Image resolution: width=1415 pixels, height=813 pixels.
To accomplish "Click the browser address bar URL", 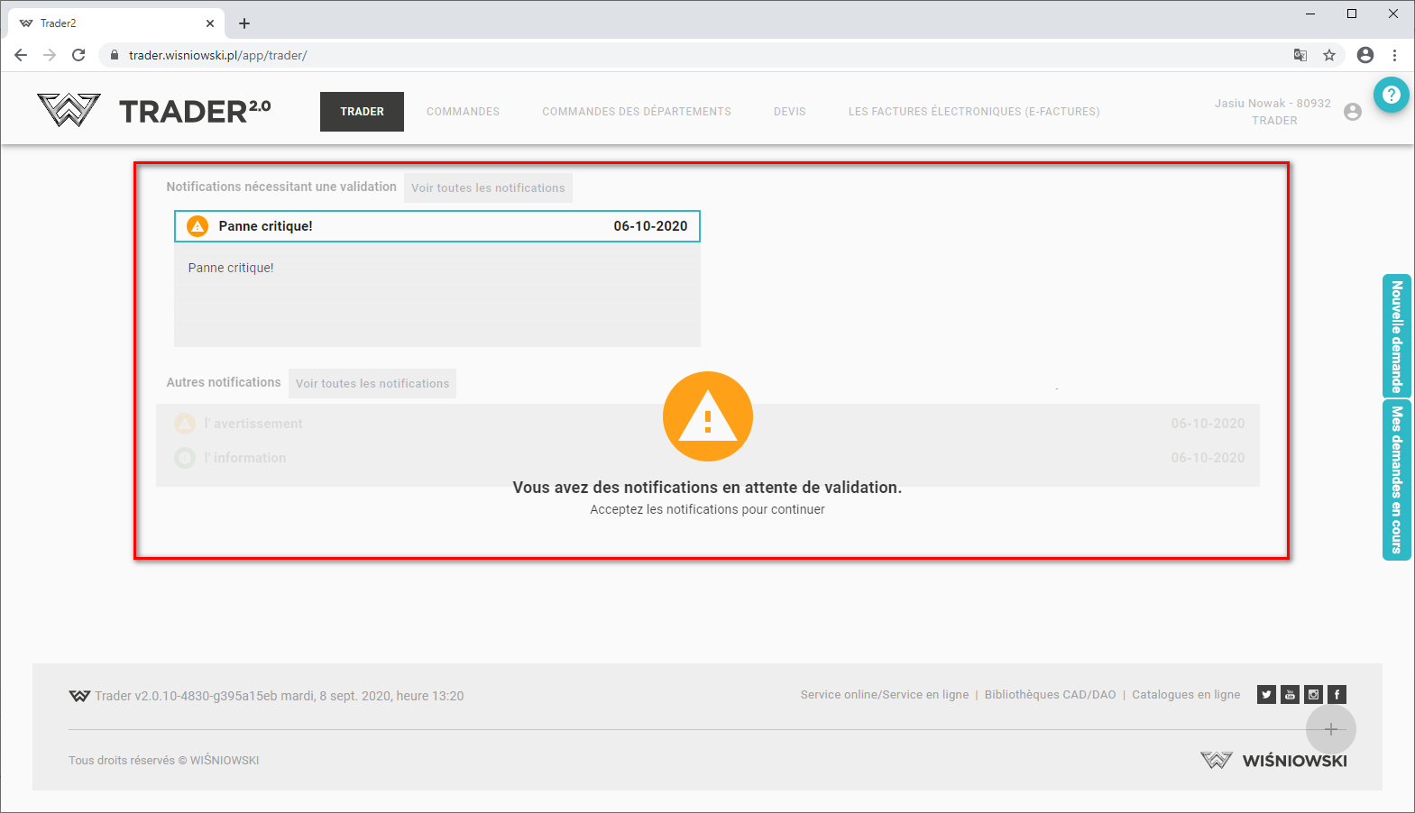I will click(217, 55).
